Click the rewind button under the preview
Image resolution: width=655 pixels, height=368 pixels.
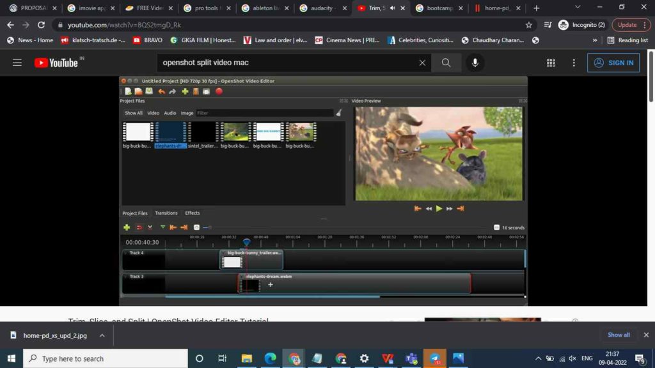click(429, 209)
